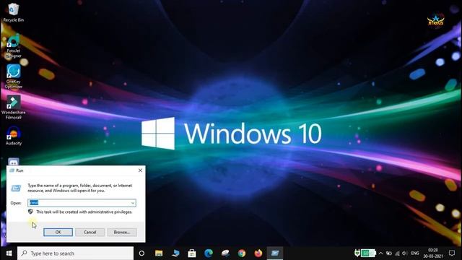Screen dimensions: 462x260
Task: Click Browse... in the Run dialog
Action: (x=122, y=233)
